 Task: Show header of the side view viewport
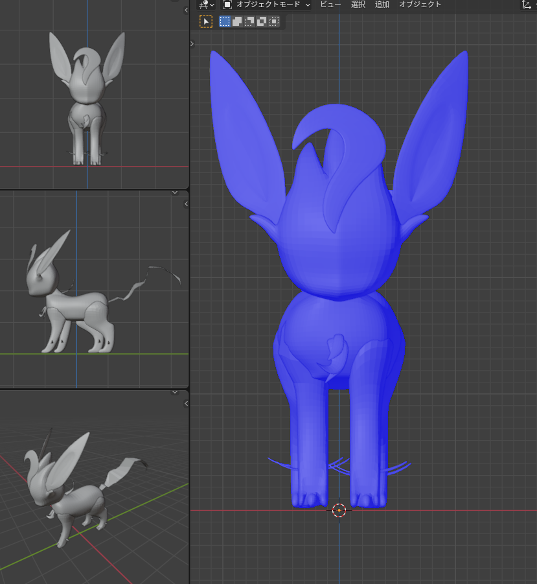(x=174, y=193)
